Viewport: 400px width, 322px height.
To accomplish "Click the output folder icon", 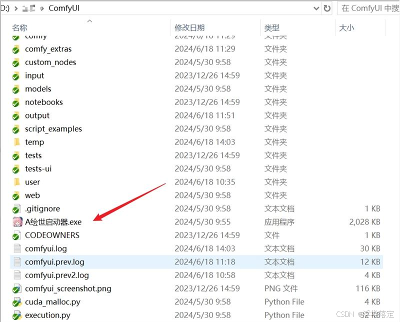I will point(16,115).
